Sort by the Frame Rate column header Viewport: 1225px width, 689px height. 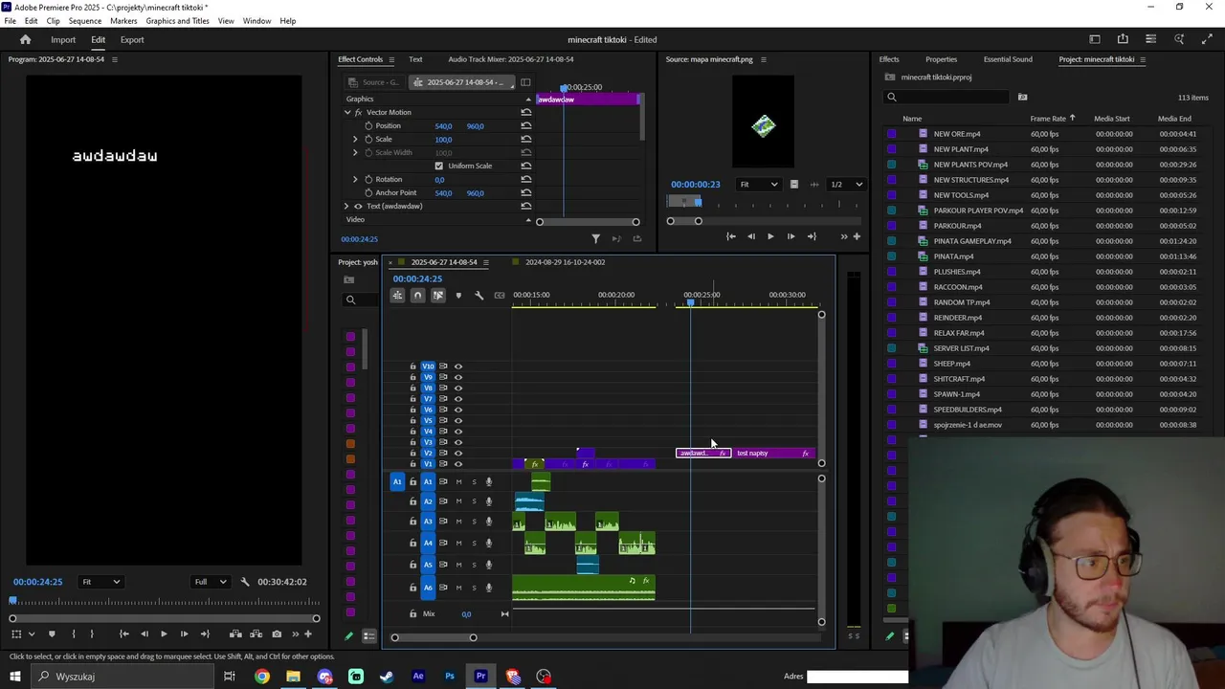point(1048,119)
